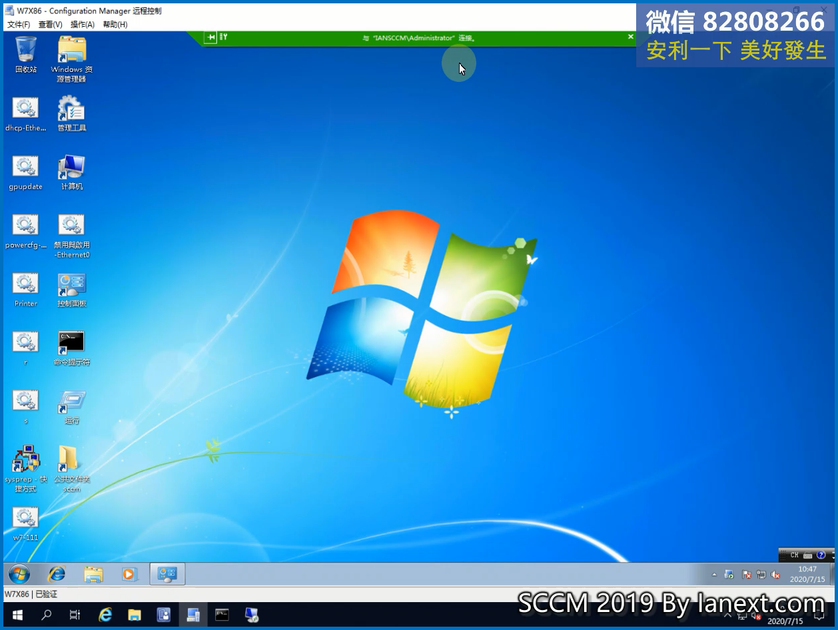Open the 帮助(H) menu

click(115, 25)
